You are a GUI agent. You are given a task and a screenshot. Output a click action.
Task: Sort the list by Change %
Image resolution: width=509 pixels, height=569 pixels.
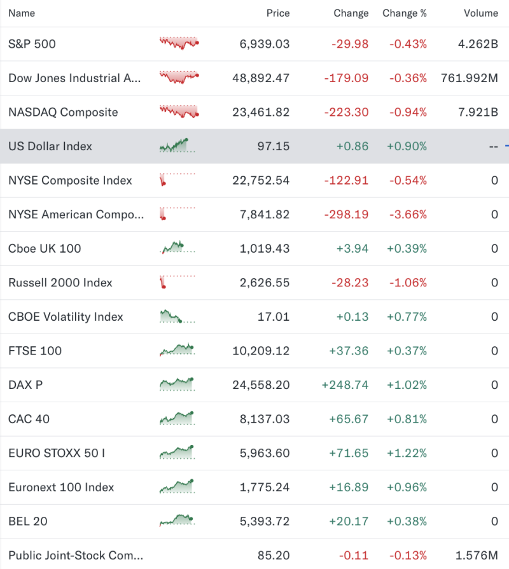405,13
